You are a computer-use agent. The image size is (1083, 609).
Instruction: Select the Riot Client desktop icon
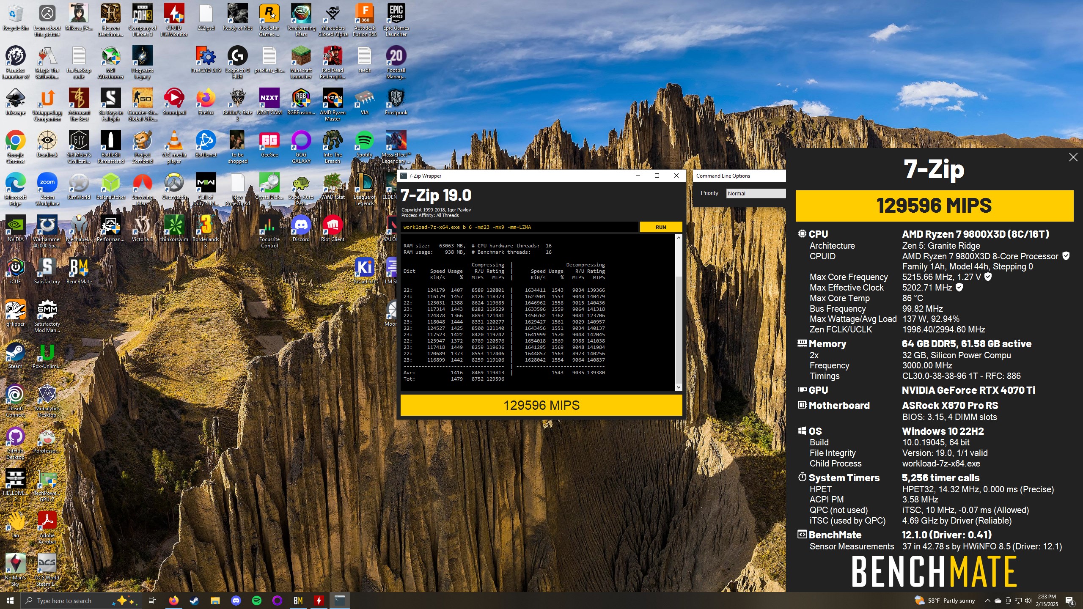click(x=333, y=229)
